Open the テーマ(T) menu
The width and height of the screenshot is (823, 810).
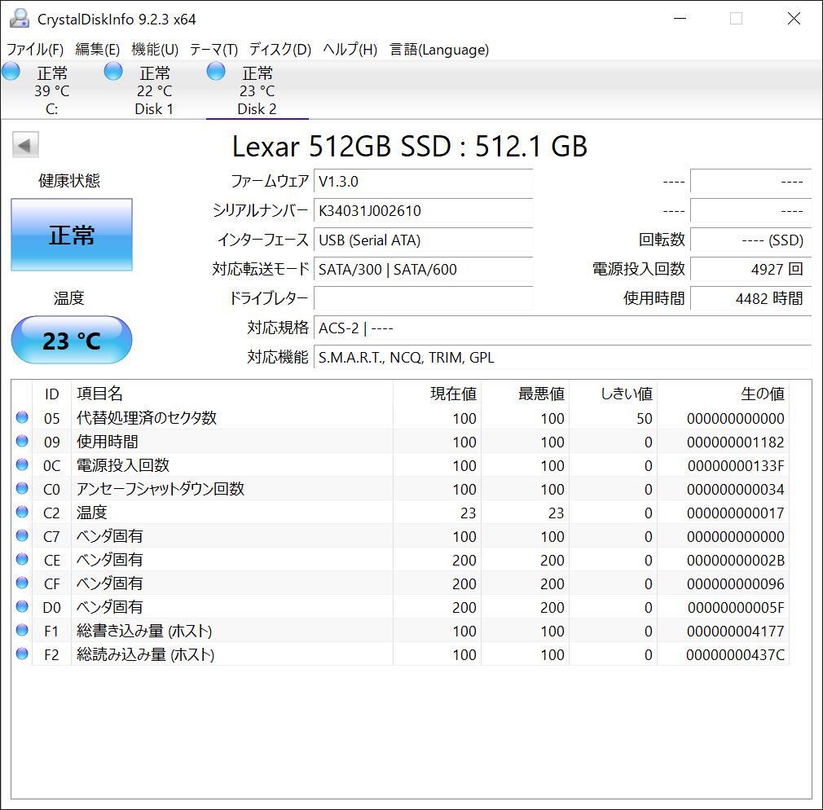coord(213,50)
